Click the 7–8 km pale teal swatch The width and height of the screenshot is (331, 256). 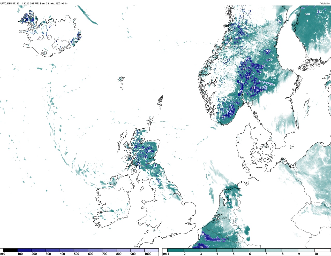click(x=273, y=250)
